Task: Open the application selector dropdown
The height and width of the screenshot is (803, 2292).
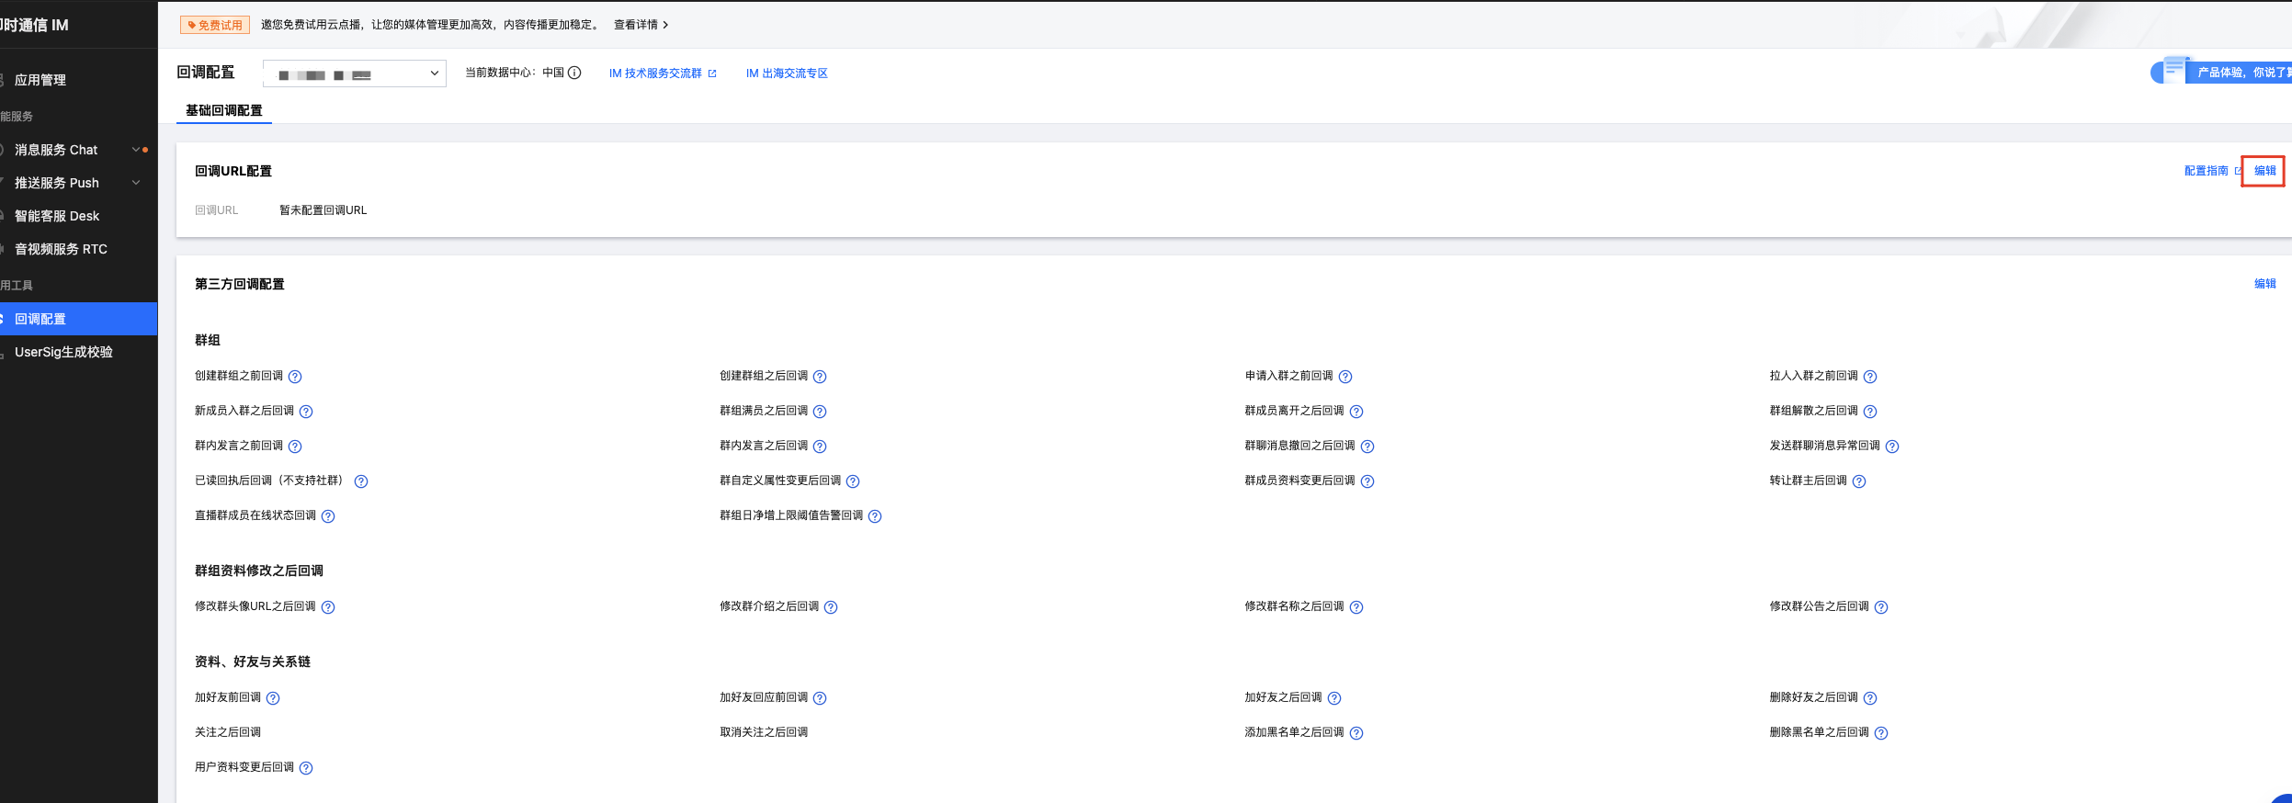Action: [355, 74]
